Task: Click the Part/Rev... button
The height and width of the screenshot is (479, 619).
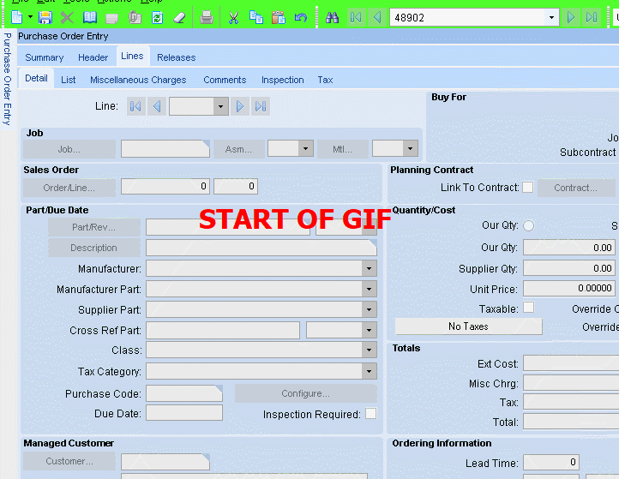Action: point(94,227)
